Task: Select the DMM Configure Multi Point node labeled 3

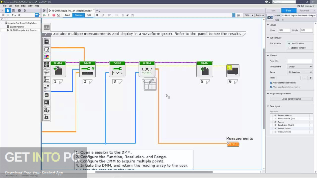Action: [117, 69]
